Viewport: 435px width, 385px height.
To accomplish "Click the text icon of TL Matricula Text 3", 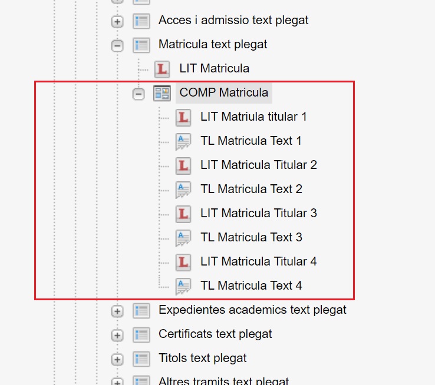I will (x=183, y=238).
